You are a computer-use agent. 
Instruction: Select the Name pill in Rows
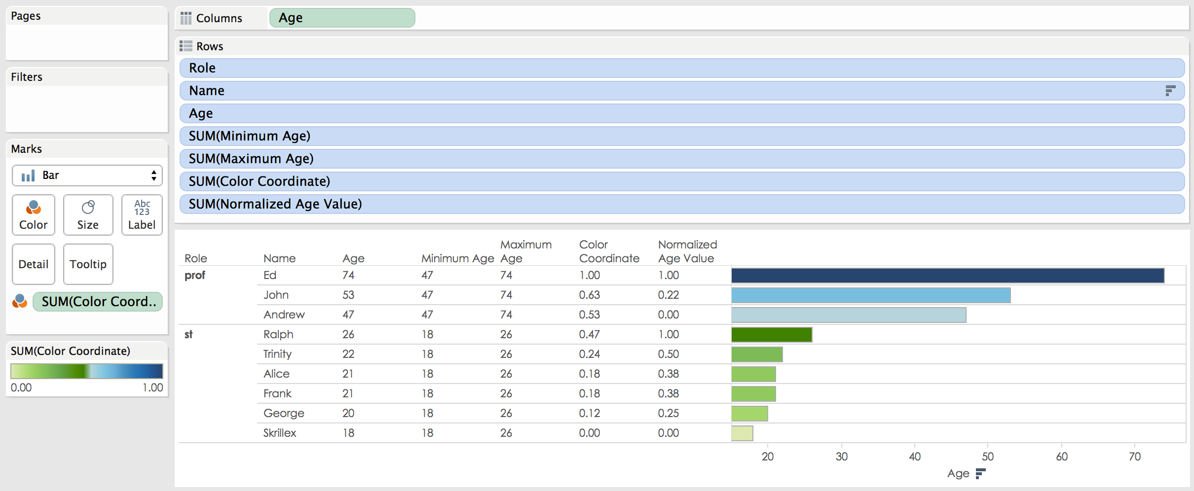pyautogui.click(x=682, y=91)
